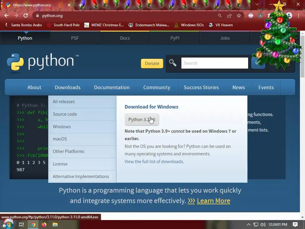Viewport: 305px width, 229px height.
Task: Open South Hard Pole bookmark
Action: [63, 25]
